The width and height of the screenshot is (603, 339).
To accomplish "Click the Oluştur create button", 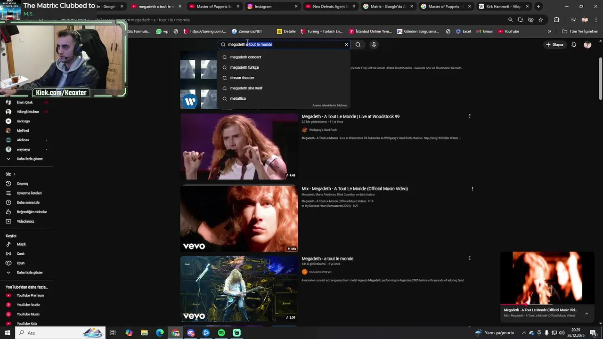I will [x=554, y=45].
